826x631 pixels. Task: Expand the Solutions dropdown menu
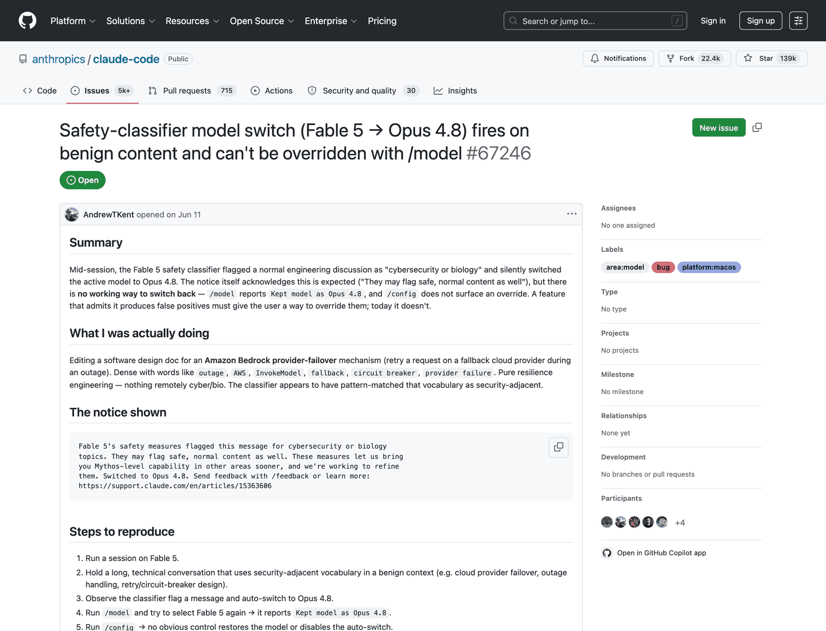(x=131, y=21)
